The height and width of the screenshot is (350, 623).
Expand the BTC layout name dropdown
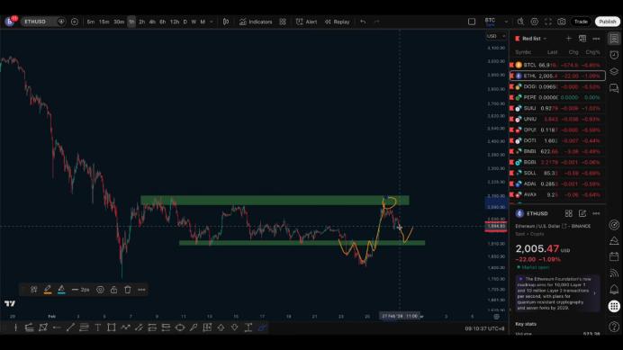click(506, 22)
